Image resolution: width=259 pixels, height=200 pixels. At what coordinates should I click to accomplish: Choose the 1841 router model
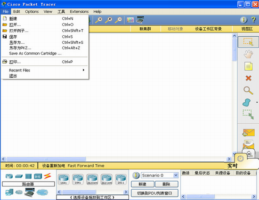coord(64,179)
